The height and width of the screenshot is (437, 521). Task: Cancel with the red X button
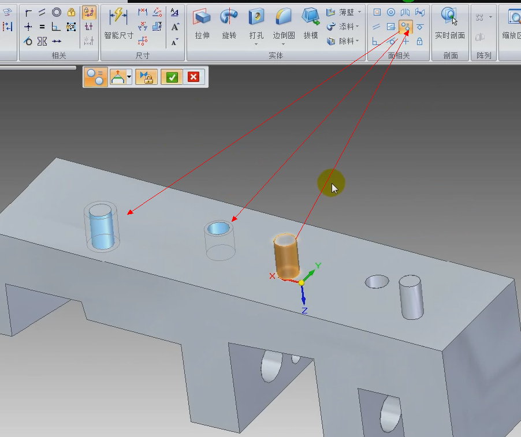click(x=193, y=77)
